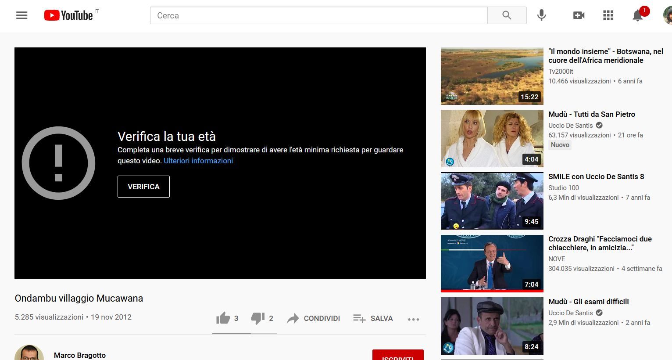Viewport: 672px width, 360px height.
Task: Subscribe with the ISCRIVITI button
Action: (398, 355)
